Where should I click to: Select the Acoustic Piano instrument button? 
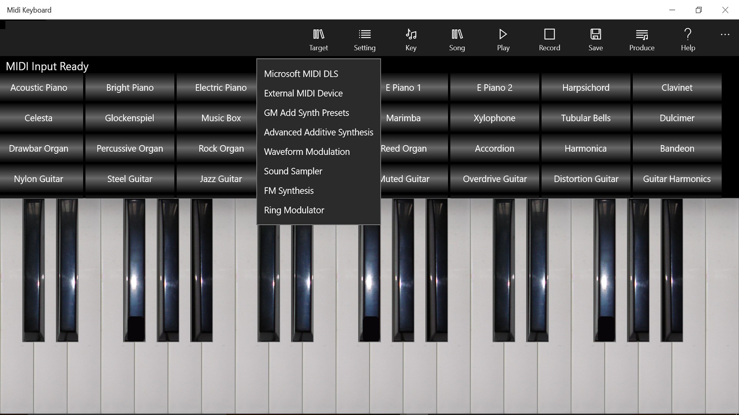click(39, 88)
